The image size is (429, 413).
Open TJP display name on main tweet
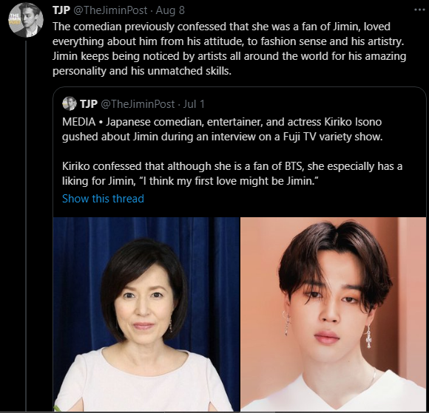(x=61, y=10)
